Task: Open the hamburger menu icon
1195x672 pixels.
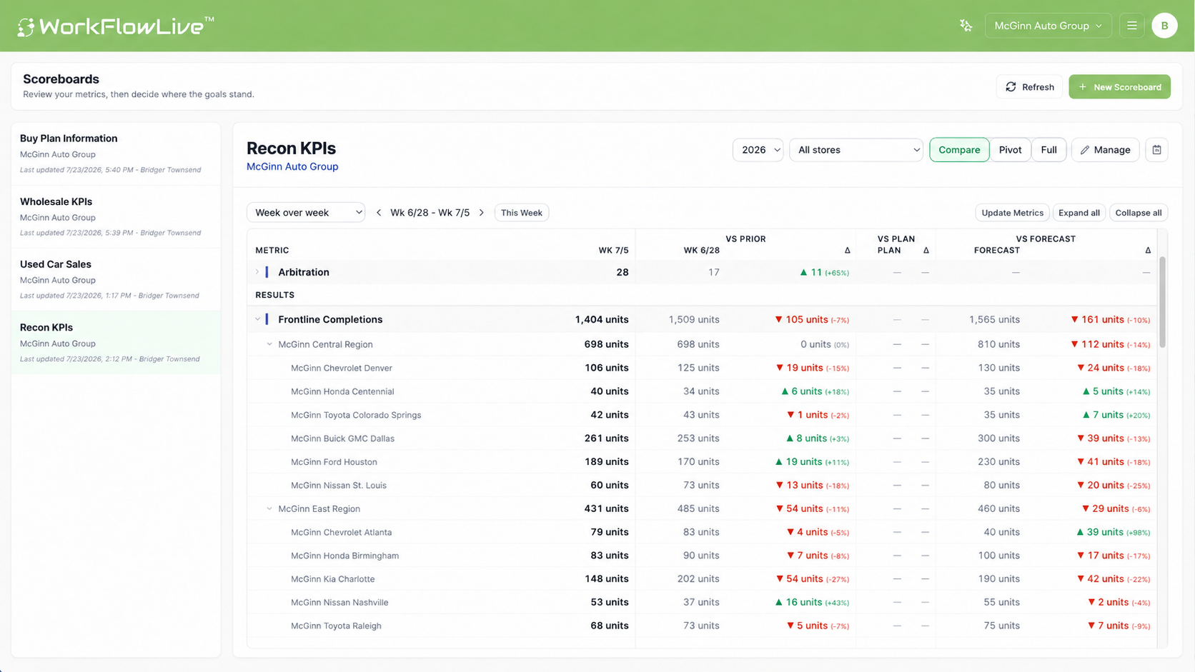Action: [x=1131, y=26]
